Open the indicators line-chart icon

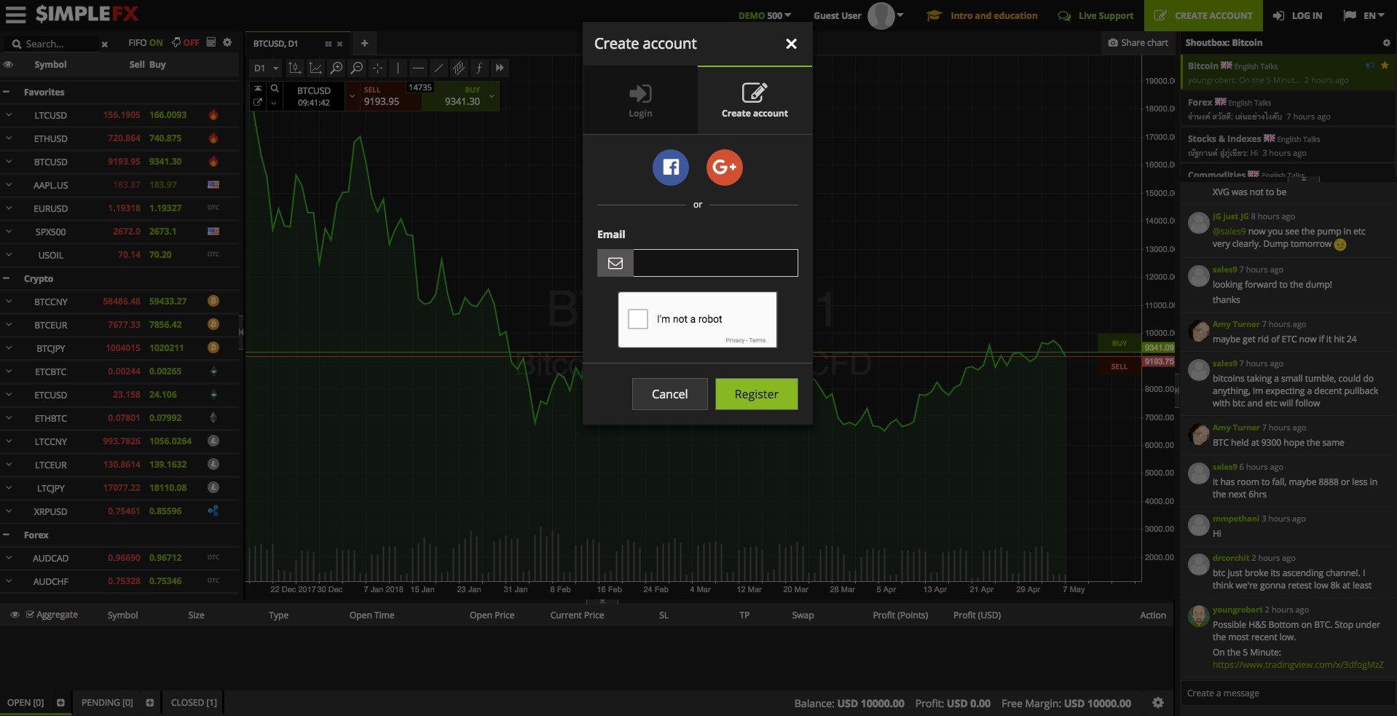tap(315, 68)
